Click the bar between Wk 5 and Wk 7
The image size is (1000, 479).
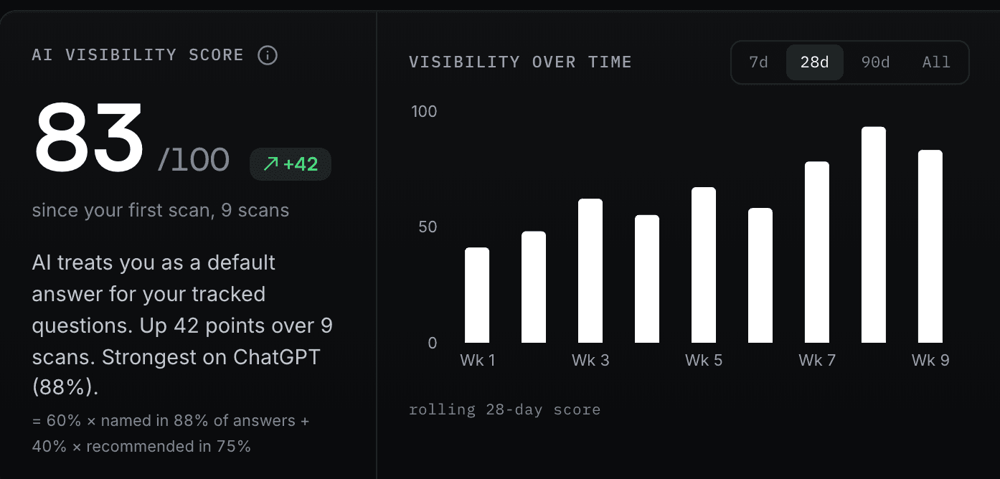760,275
